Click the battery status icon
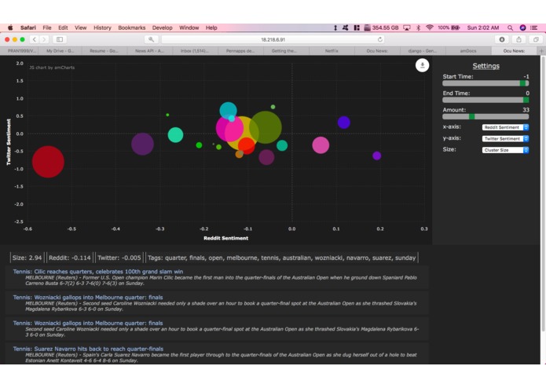 [455, 27]
